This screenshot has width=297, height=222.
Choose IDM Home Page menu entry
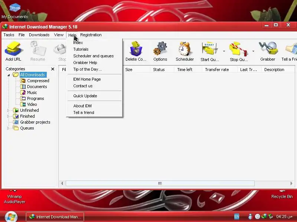[x=95, y=79]
